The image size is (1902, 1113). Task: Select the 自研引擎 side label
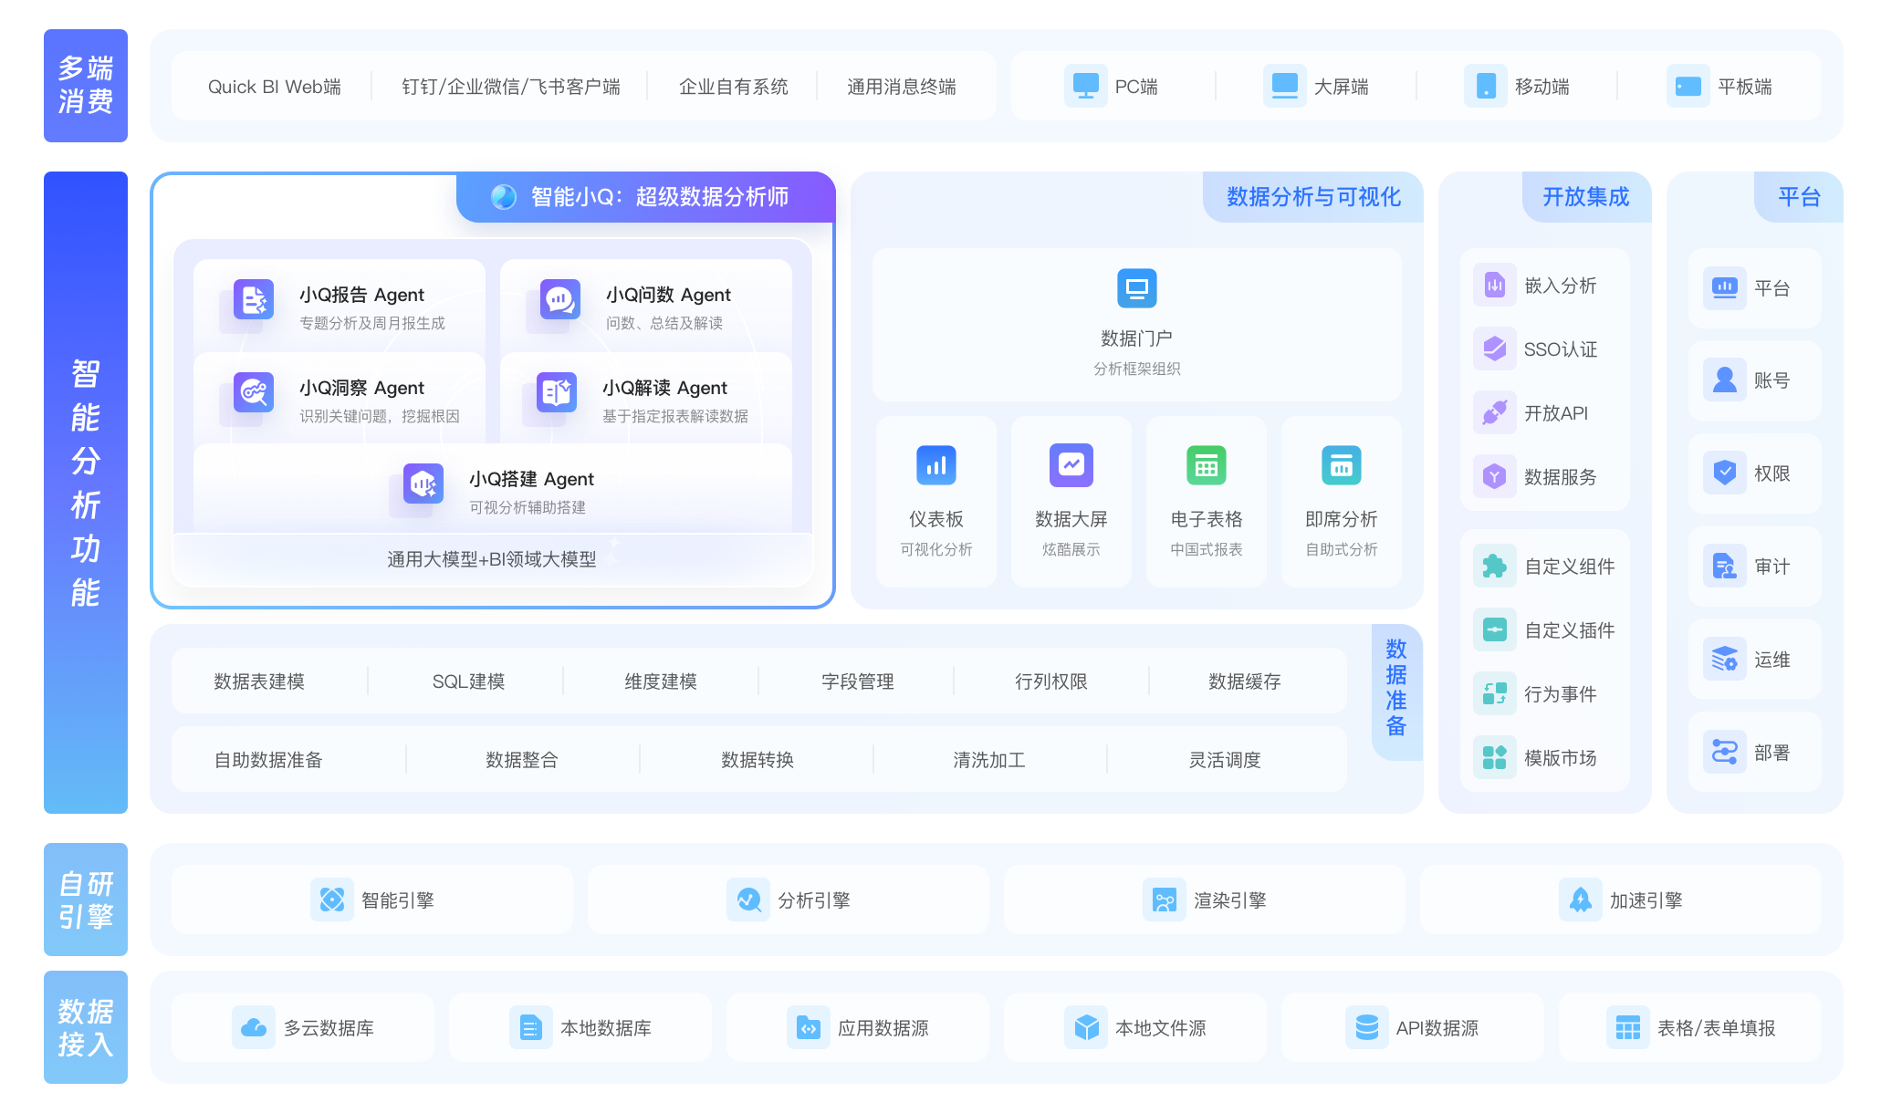[x=86, y=899]
